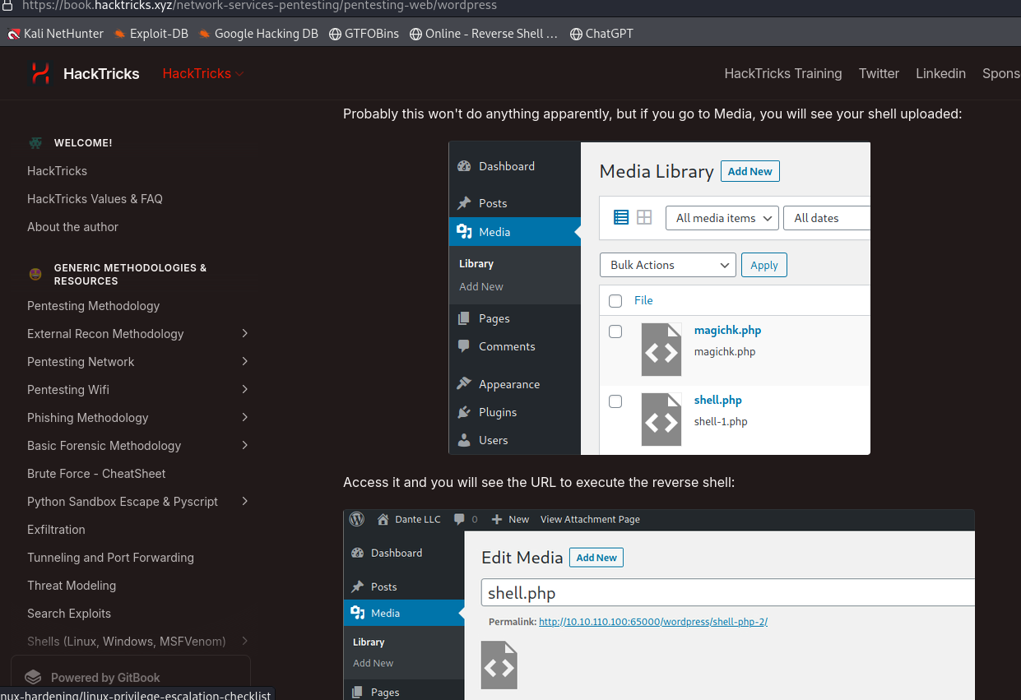Click the HackTricks logo icon
Viewport: 1021px width, 700px height.
(40, 73)
